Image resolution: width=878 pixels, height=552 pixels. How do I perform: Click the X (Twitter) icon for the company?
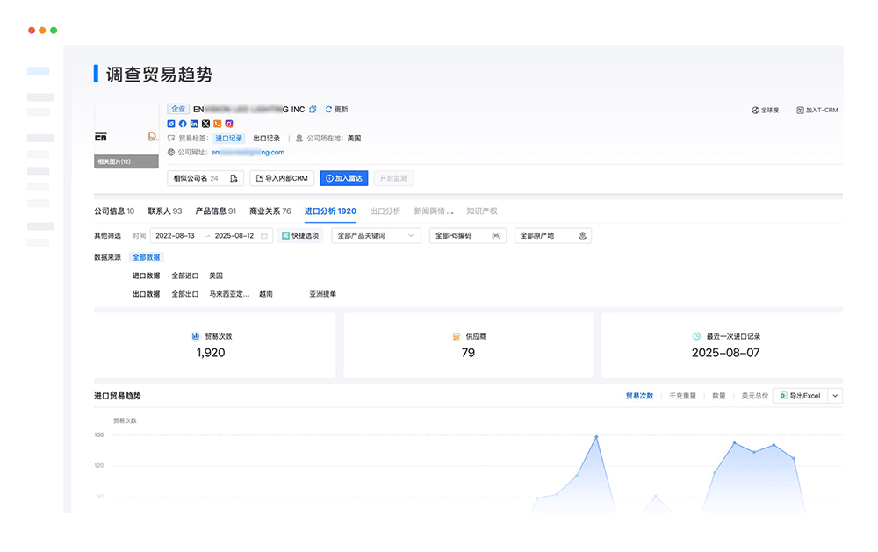pos(205,124)
